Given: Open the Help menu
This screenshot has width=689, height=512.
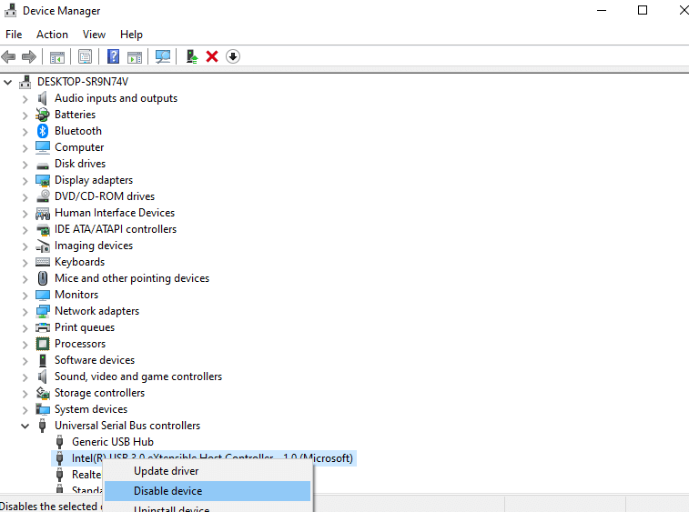Looking at the screenshot, I should point(131,35).
